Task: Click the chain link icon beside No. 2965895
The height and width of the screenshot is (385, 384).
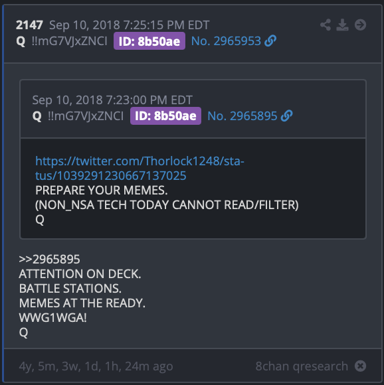Action: tap(287, 116)
